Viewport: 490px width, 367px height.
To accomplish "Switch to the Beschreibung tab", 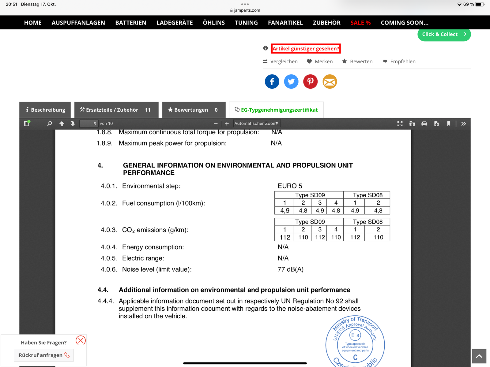I will coord(45,110).
